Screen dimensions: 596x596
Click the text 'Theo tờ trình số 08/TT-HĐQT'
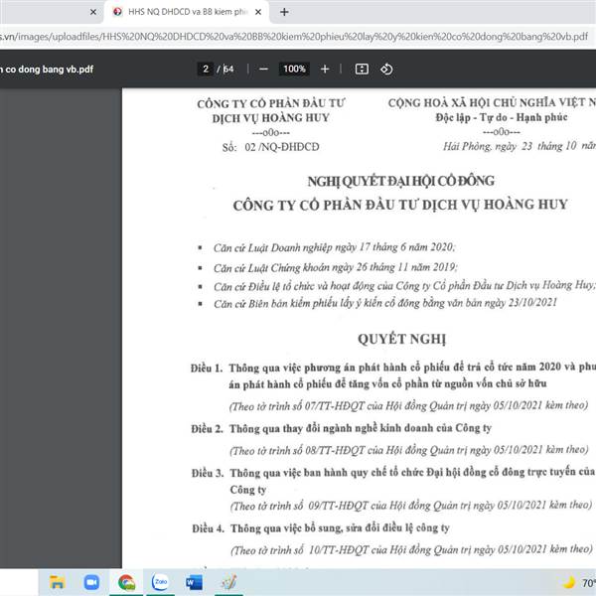(x=299, y=451)
